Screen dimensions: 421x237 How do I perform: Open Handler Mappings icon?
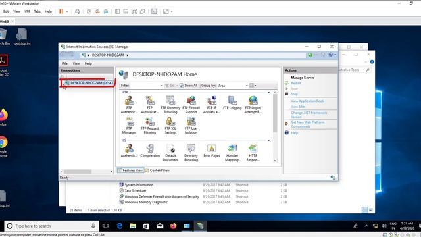click(x=232, y=152)
